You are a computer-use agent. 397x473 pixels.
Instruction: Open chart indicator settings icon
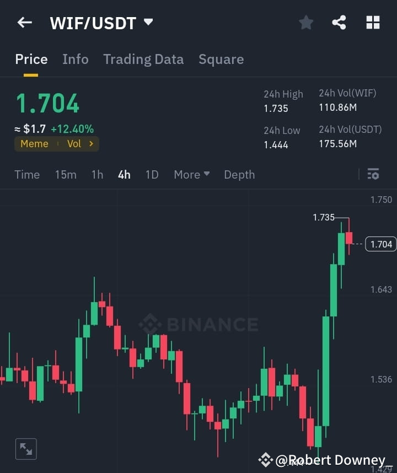(x=373, y=174)
